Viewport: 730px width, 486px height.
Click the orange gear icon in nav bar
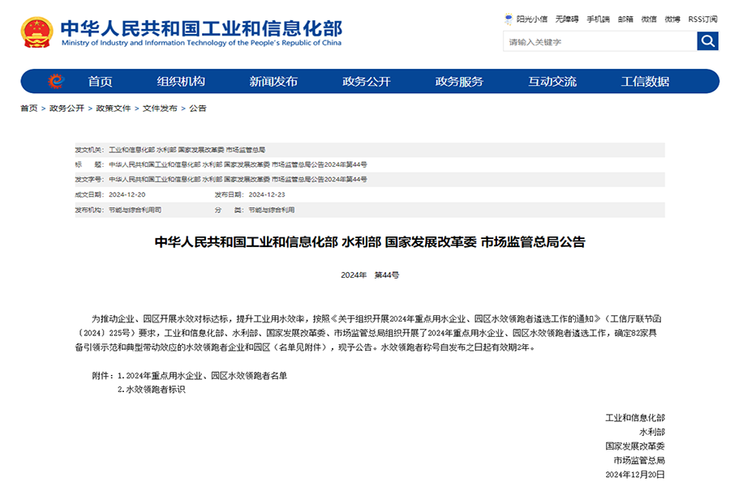coord(56,81)
